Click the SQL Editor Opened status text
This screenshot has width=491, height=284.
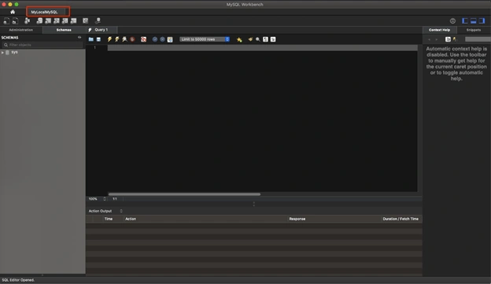tap(18, 280)
